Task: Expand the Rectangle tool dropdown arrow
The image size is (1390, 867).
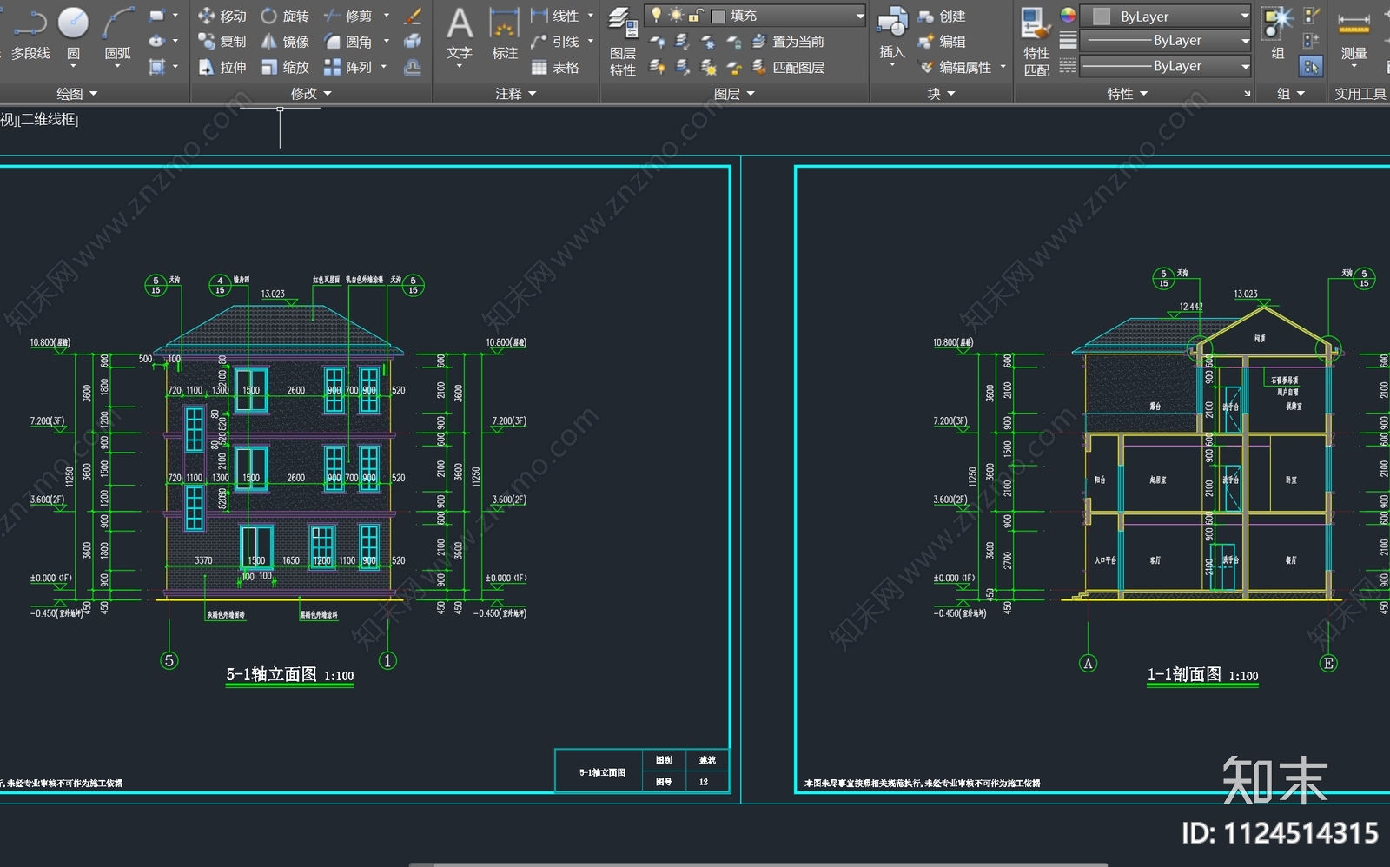Action: (175, 16)
